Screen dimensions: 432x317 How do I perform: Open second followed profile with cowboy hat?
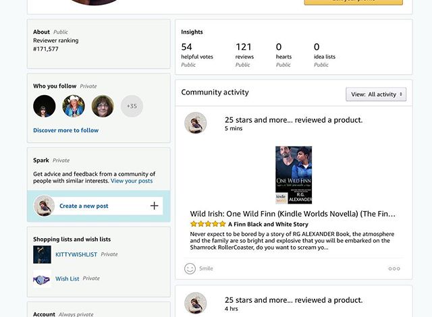tap(74, 106)
